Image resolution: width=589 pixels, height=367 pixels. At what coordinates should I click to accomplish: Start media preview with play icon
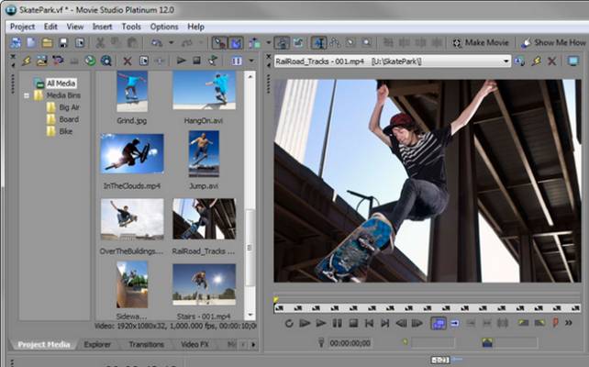[x=181, y=61]
